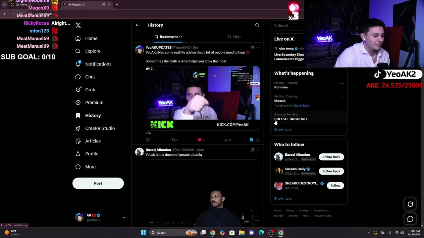424x238 pixels.
Task: Open Based_Albanian avatar on the post
Action: [x=139, y=152]
